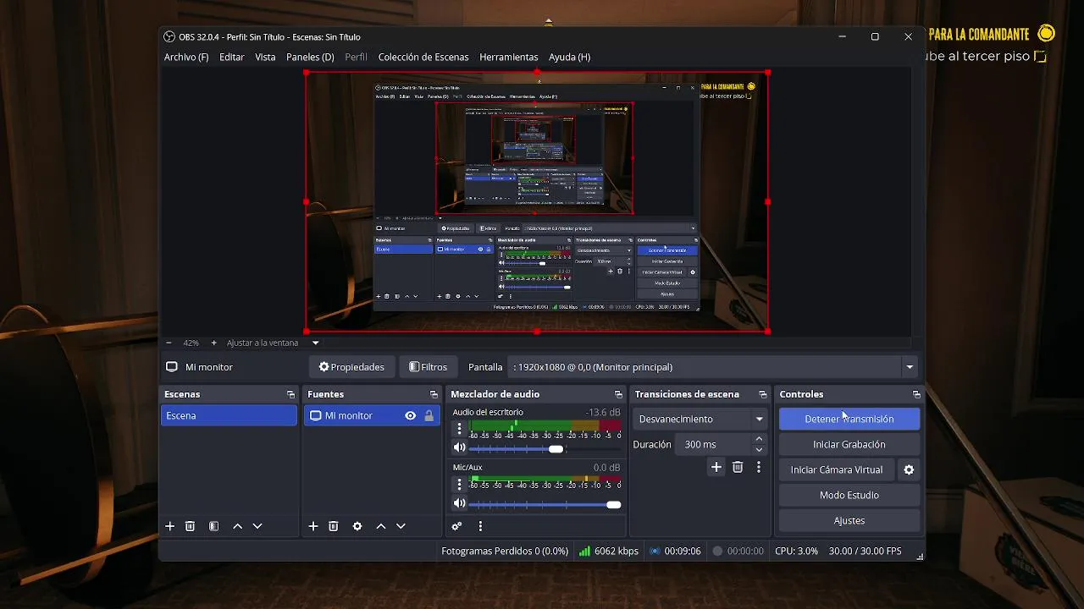Open Audio del escritorio options dots
1084x609 pixels.
460,429
